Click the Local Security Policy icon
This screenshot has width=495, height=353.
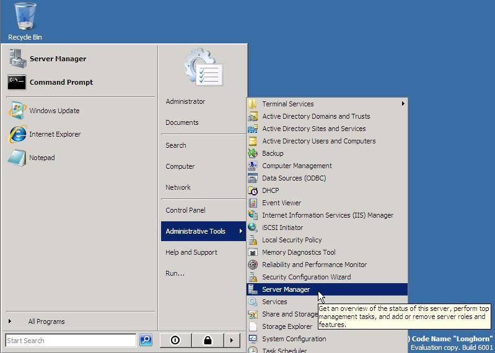tap(253, 240)
